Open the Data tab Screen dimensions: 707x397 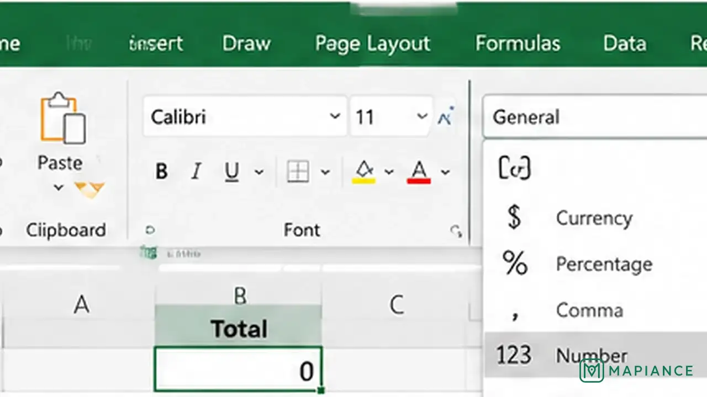coord(625,44)
